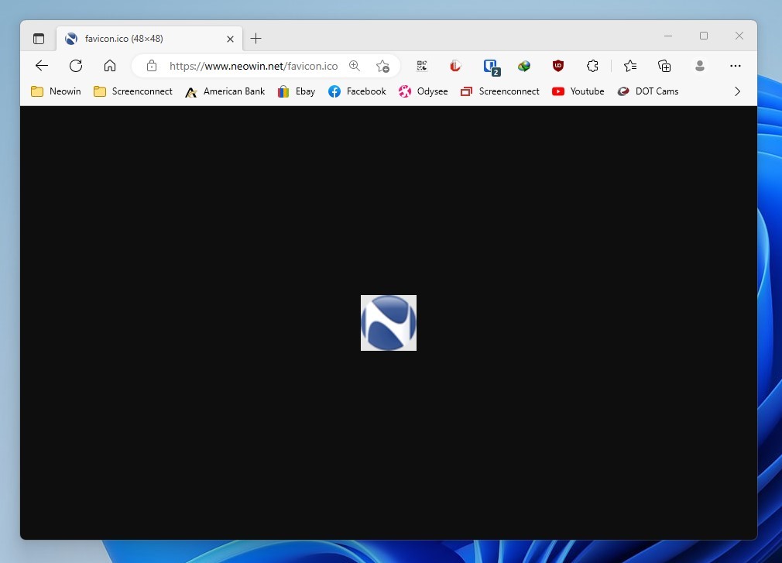Screen dimensions: 782x563
Task: Open the vertical tabs panel icon
Action: (x=39, y=39)
